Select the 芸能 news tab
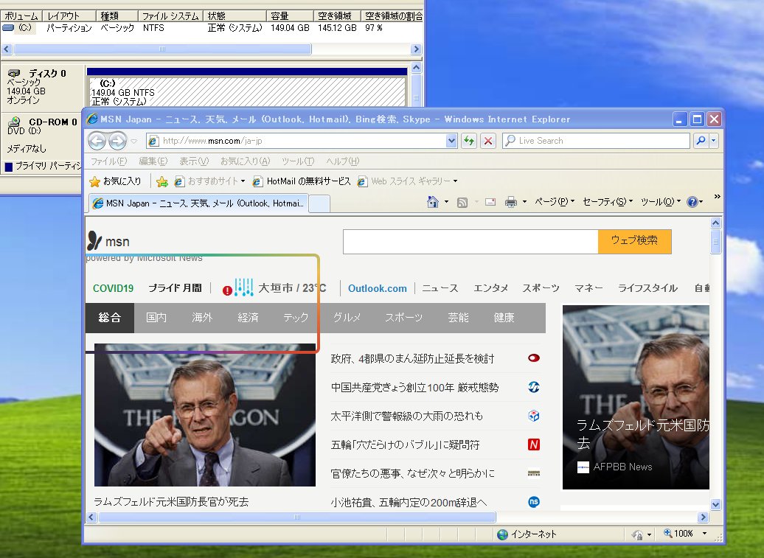This screenshot has width=764, height=558. pyautogui.click(x=458, y=318)
